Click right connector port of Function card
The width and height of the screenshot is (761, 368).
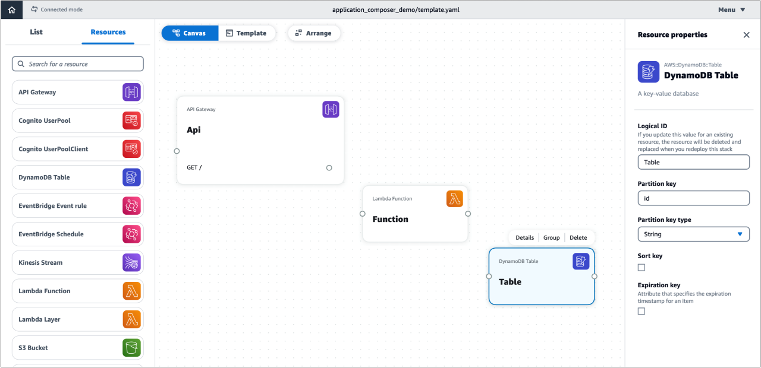(468, 214)
